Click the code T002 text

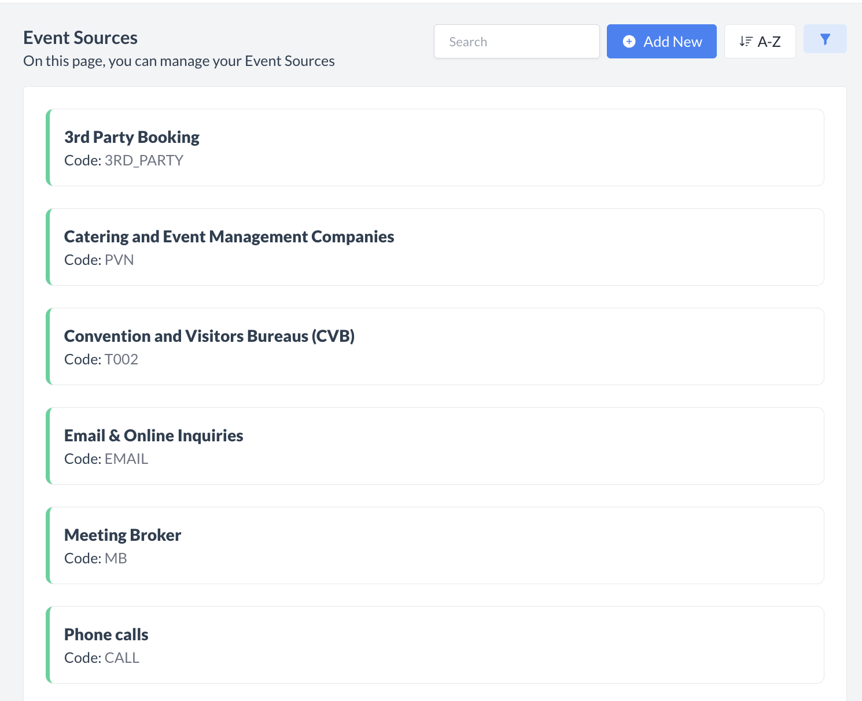coord(121,360)
